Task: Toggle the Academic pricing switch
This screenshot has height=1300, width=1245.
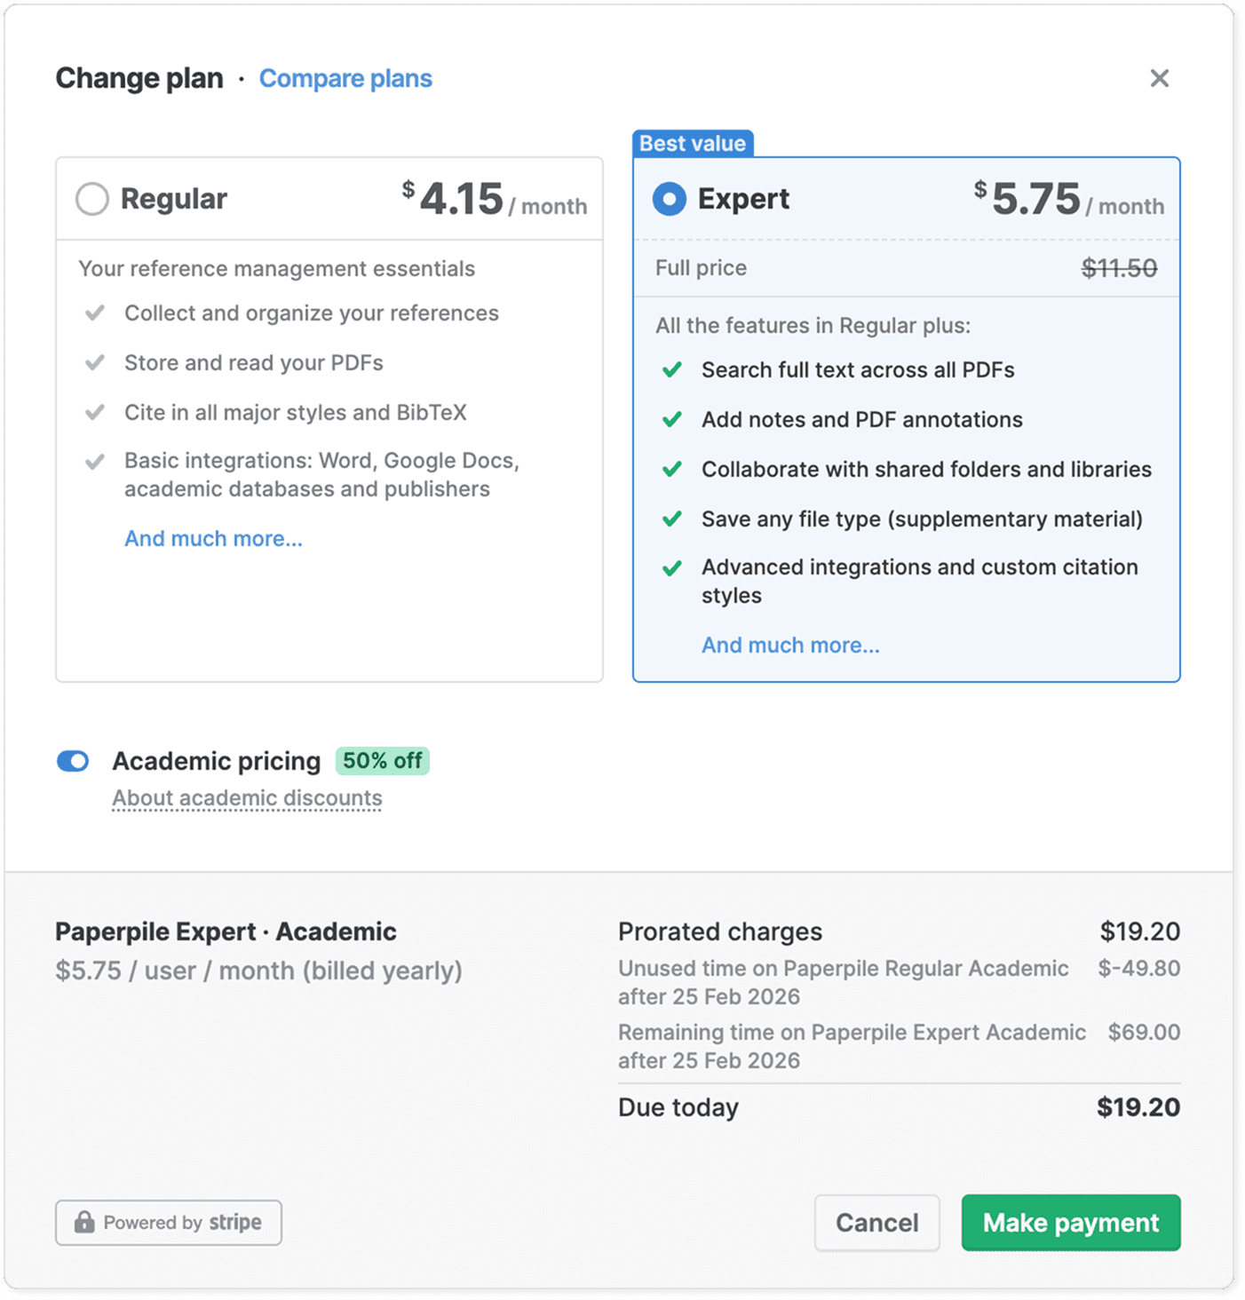Action: (73, 761)
